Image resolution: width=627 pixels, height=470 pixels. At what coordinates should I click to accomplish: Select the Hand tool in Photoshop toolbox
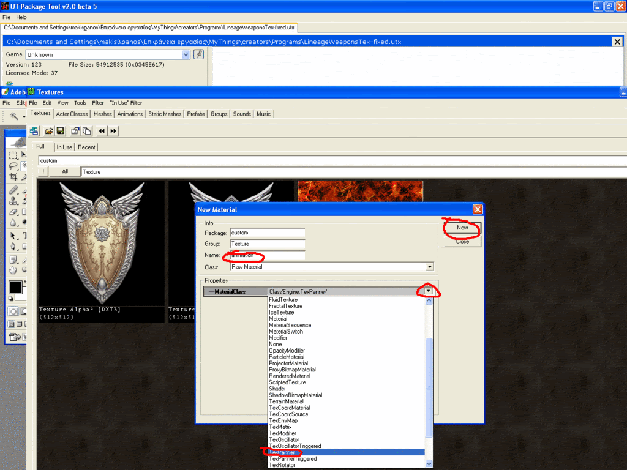[13, 269]
